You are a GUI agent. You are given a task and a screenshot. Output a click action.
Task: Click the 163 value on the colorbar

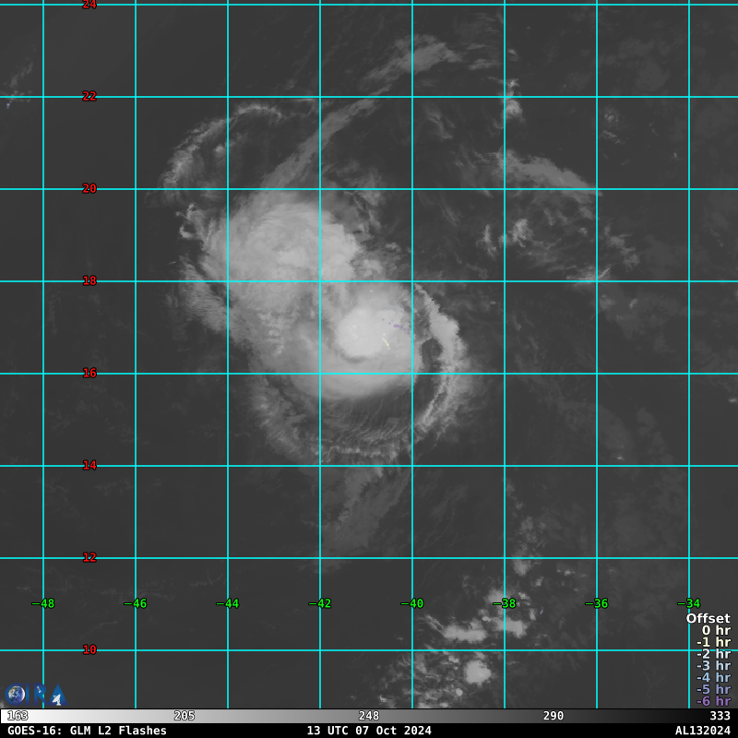coord(18,716)
